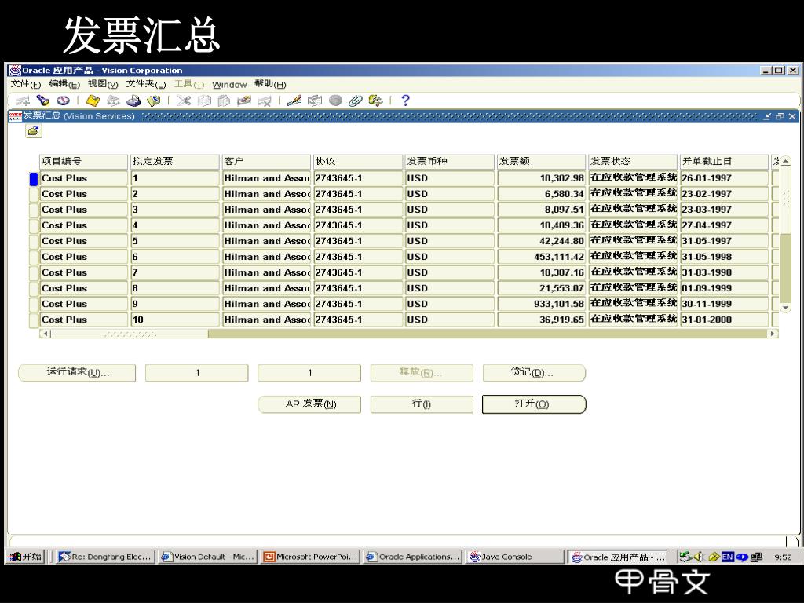Viewport: 804px width, 603px height.
Task: Click the 贷记(D)... button
Action: coord(534,373)
